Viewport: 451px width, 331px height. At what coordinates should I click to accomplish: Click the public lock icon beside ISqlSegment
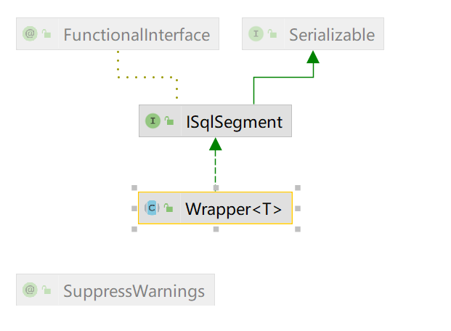pos(169,121)
